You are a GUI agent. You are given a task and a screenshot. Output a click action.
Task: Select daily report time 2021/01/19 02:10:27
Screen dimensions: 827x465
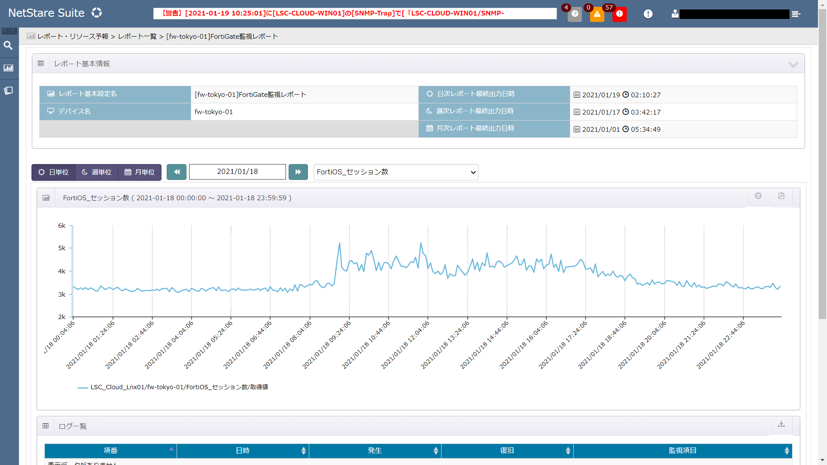(617, 95)
